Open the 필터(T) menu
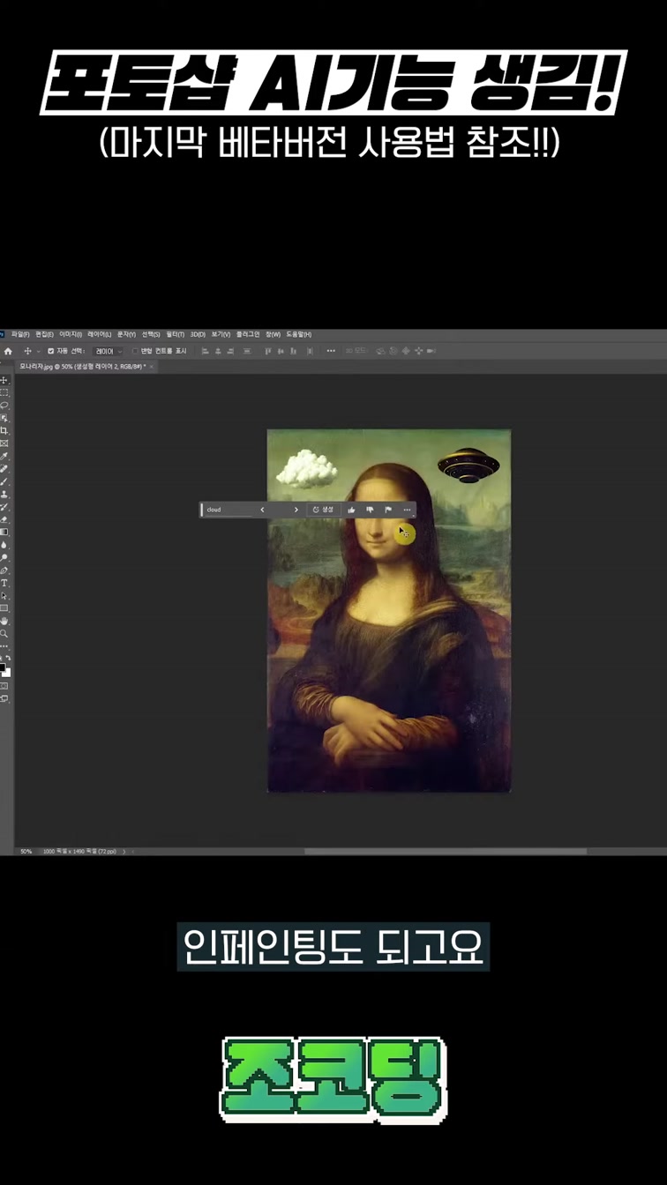 coord(176,334)
